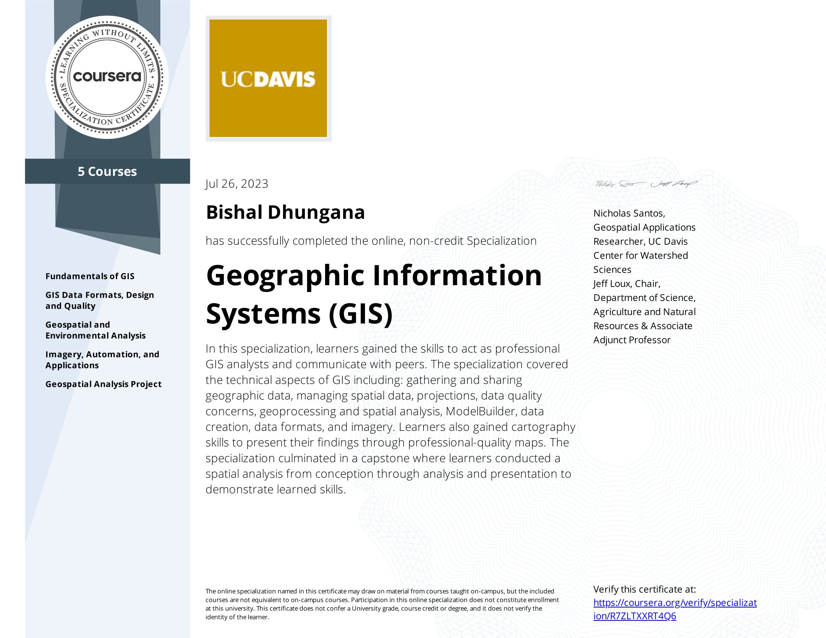The image size is (826, 638).
Task: Click Geospatial Analysis Project course title
Action: (x=103, y=384)
